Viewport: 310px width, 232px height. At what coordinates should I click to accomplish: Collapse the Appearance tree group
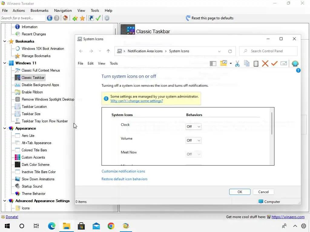(x=5, y=128)
